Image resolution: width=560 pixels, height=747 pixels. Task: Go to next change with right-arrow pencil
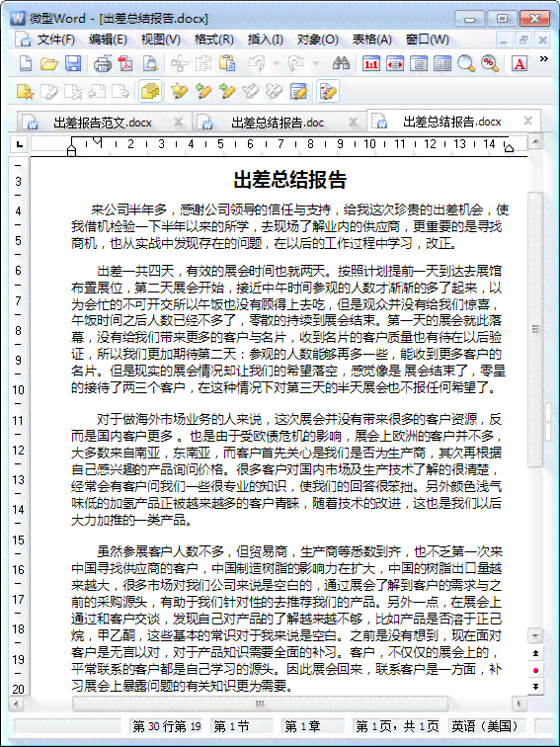[227, 91]
